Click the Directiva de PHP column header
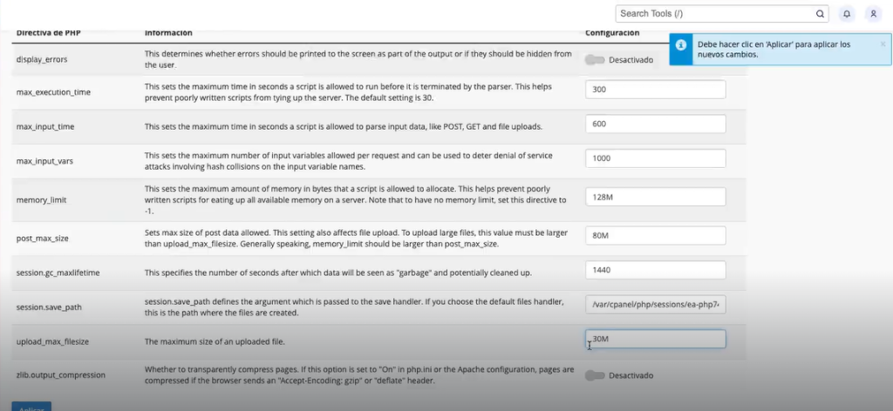893x411 pixels. click(49, 33)
